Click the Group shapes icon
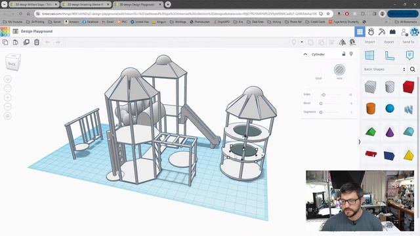The width and height of the screenshot is (420, 236). pyautogui.click(x=310, y=42)
